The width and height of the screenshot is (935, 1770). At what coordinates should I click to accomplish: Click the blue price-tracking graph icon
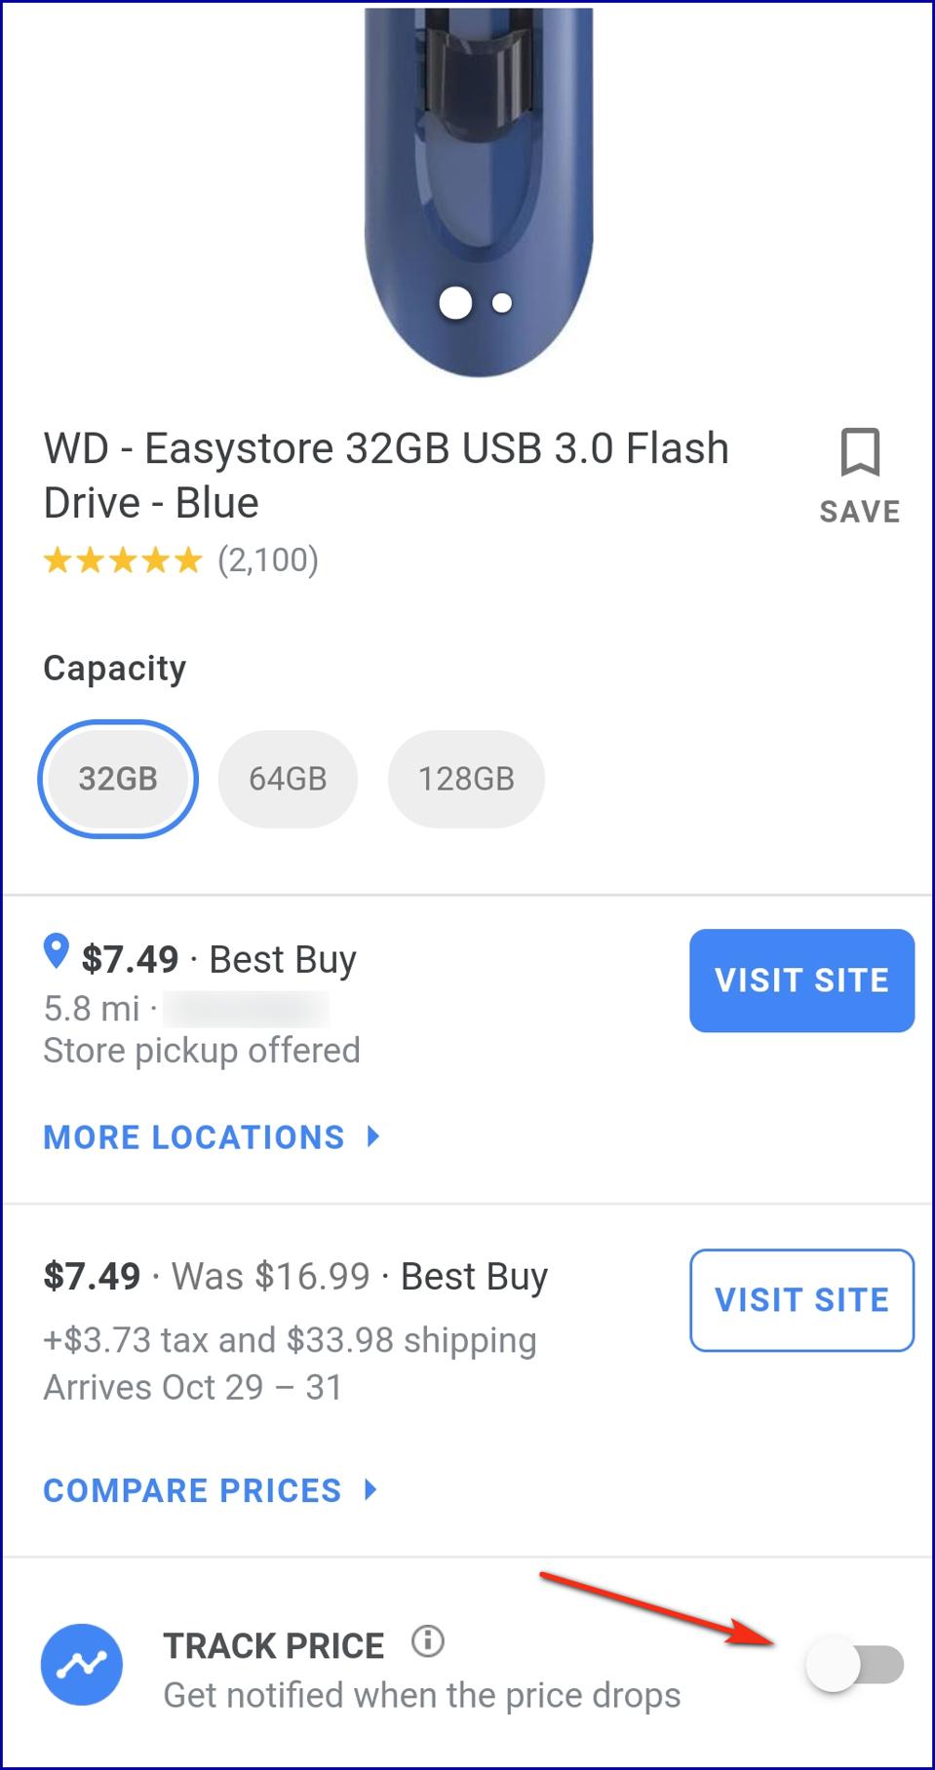(x=82, y=1665)
